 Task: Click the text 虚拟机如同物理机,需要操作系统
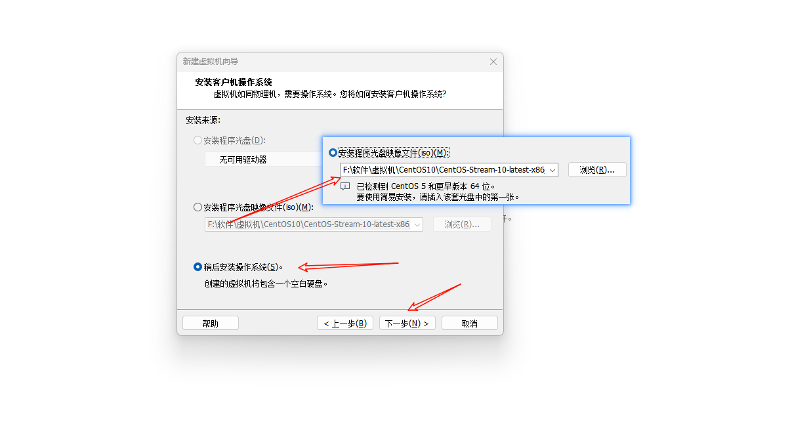click(274, 94)
